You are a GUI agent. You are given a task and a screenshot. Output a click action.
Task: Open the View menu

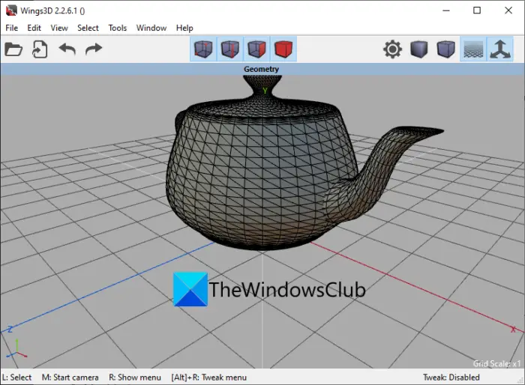[x=59, y=28]
